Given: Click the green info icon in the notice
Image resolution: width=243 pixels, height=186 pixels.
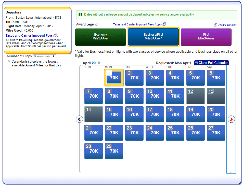Looking at the screenshot, I should [x=80, y=15].
